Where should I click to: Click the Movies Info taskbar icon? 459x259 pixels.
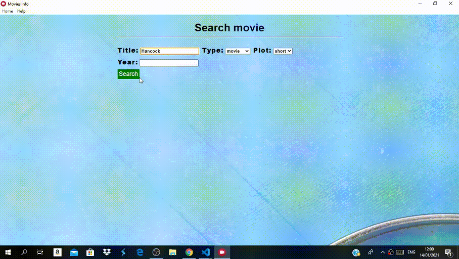click(222, 252)
